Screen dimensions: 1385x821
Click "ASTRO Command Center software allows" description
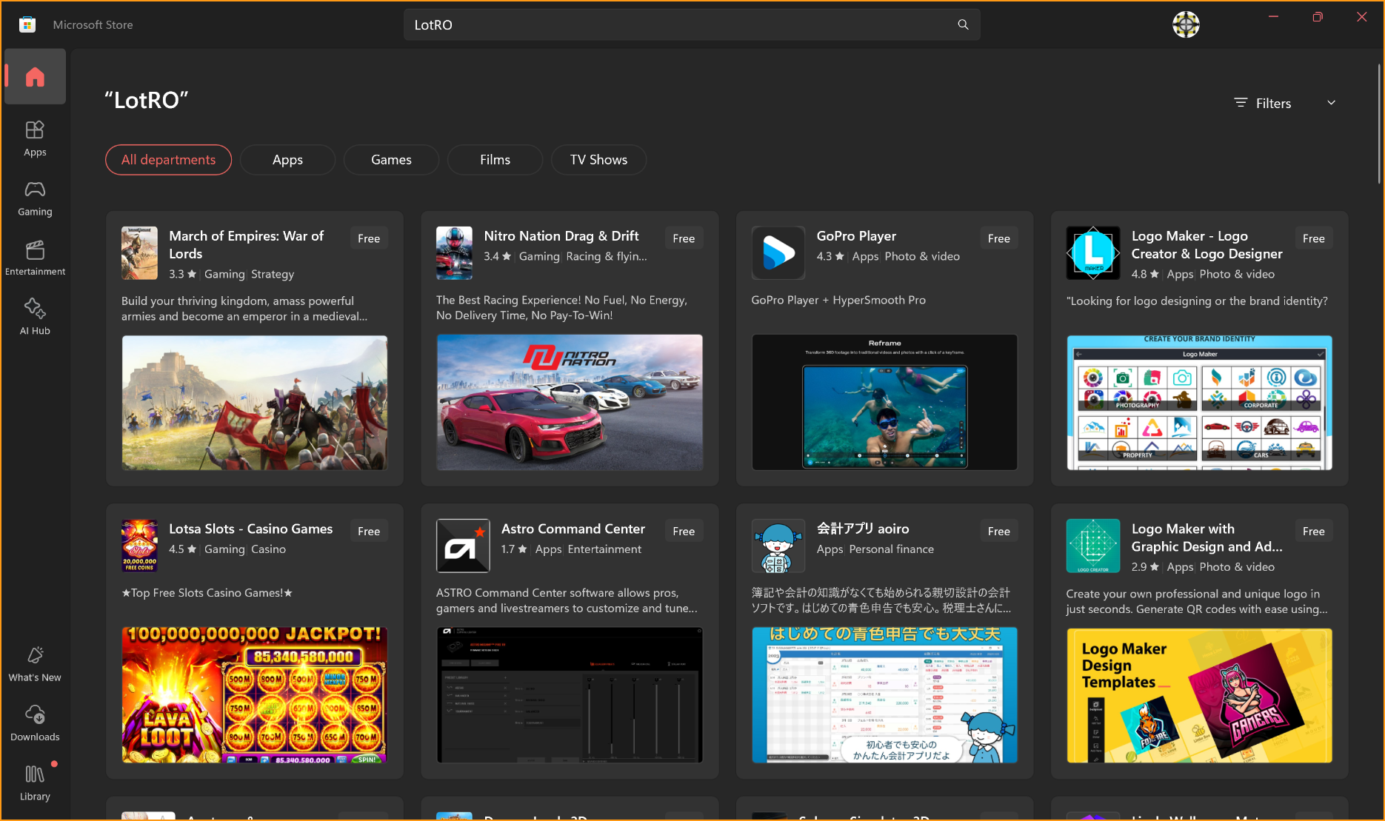point(567,600)
